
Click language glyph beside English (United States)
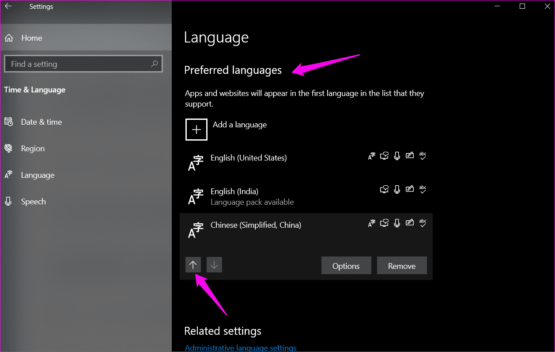196,163
